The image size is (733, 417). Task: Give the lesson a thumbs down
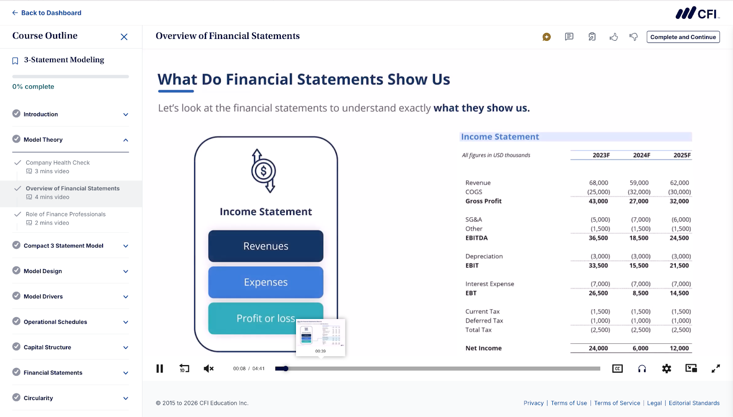pyautogui.click(x=634, y=37)
